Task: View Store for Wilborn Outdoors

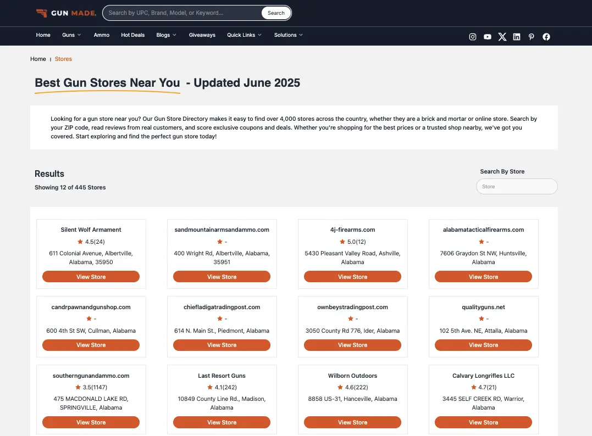Action: click(352, 422)
